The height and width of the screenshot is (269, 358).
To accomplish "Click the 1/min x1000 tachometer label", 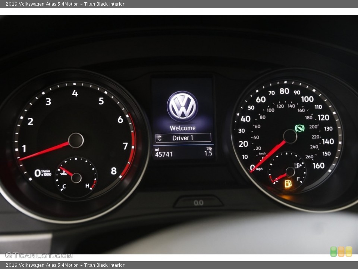I will [46, 173].
